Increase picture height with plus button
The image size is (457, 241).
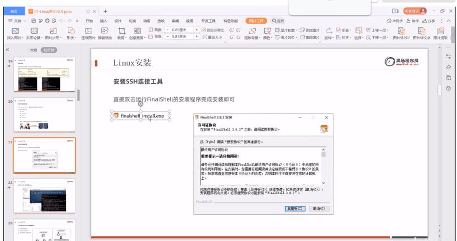pyautogui.click(x=196, y=30)
